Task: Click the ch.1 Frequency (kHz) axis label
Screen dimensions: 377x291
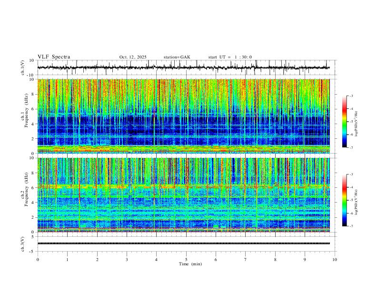Action: tap(24, 110)
